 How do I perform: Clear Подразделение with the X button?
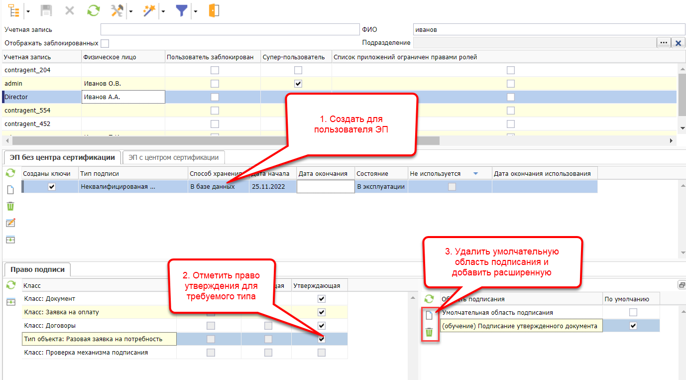678,43
